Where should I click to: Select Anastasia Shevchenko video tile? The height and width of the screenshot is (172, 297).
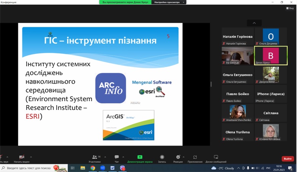tap(237, 113)
